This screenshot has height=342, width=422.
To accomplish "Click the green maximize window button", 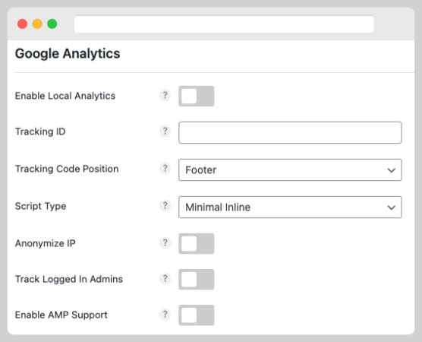I will point(52,24).
